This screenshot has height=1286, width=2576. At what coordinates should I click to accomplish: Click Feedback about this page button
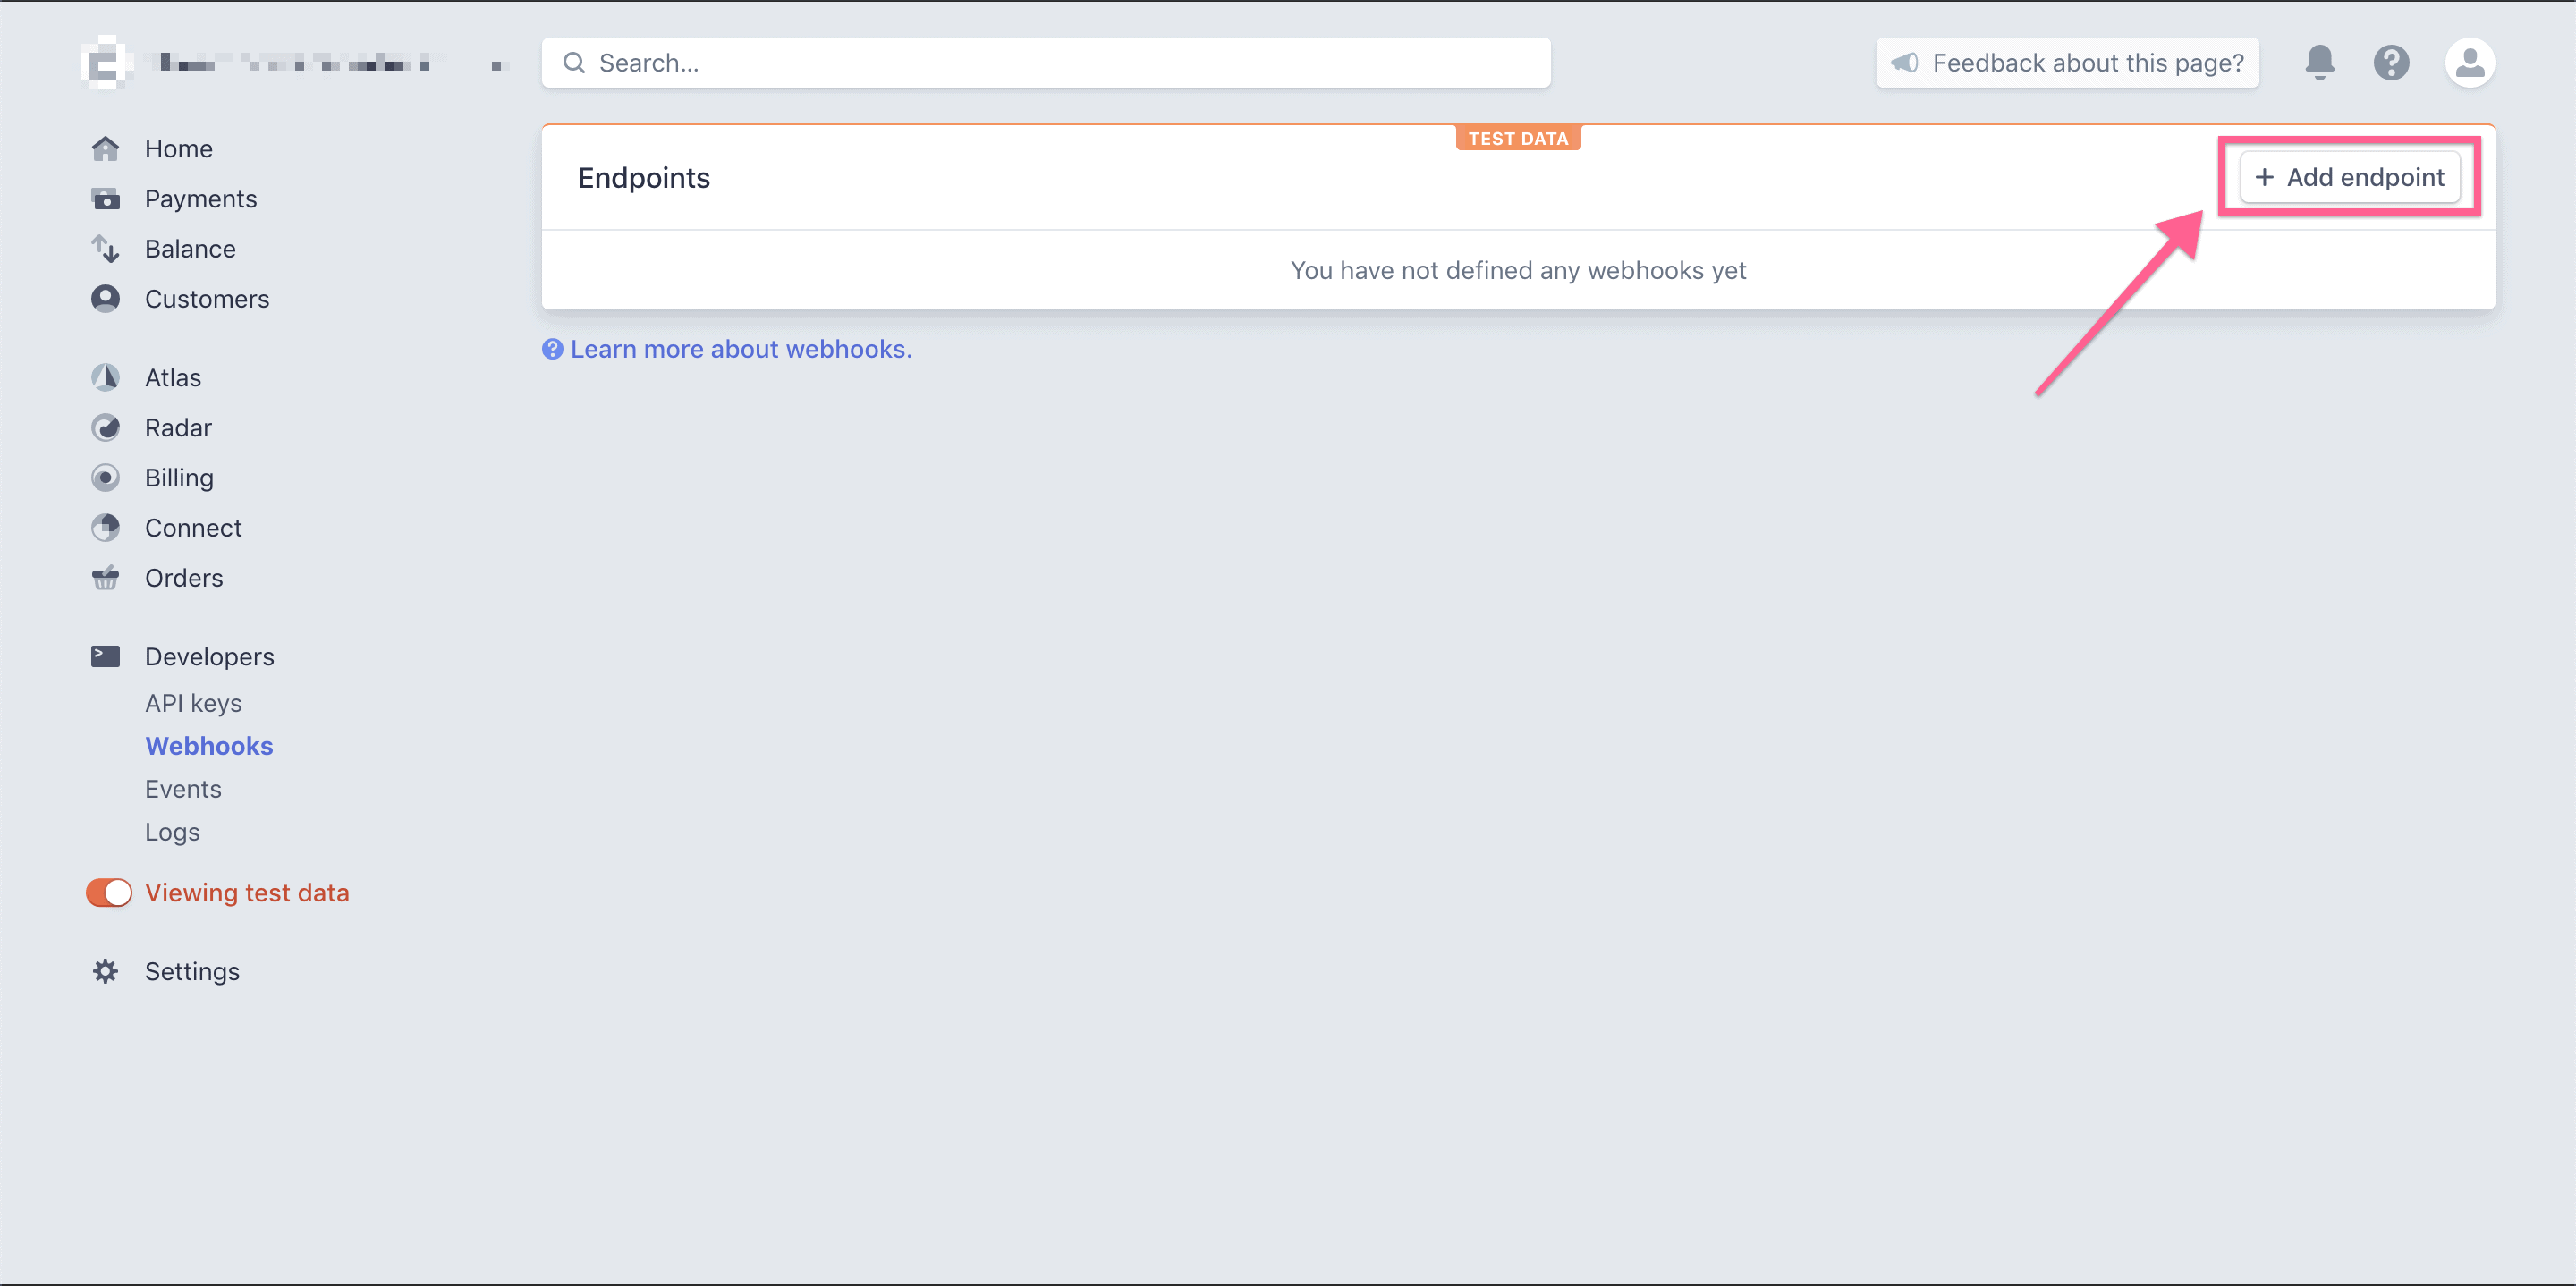[x=2067, y=63]
